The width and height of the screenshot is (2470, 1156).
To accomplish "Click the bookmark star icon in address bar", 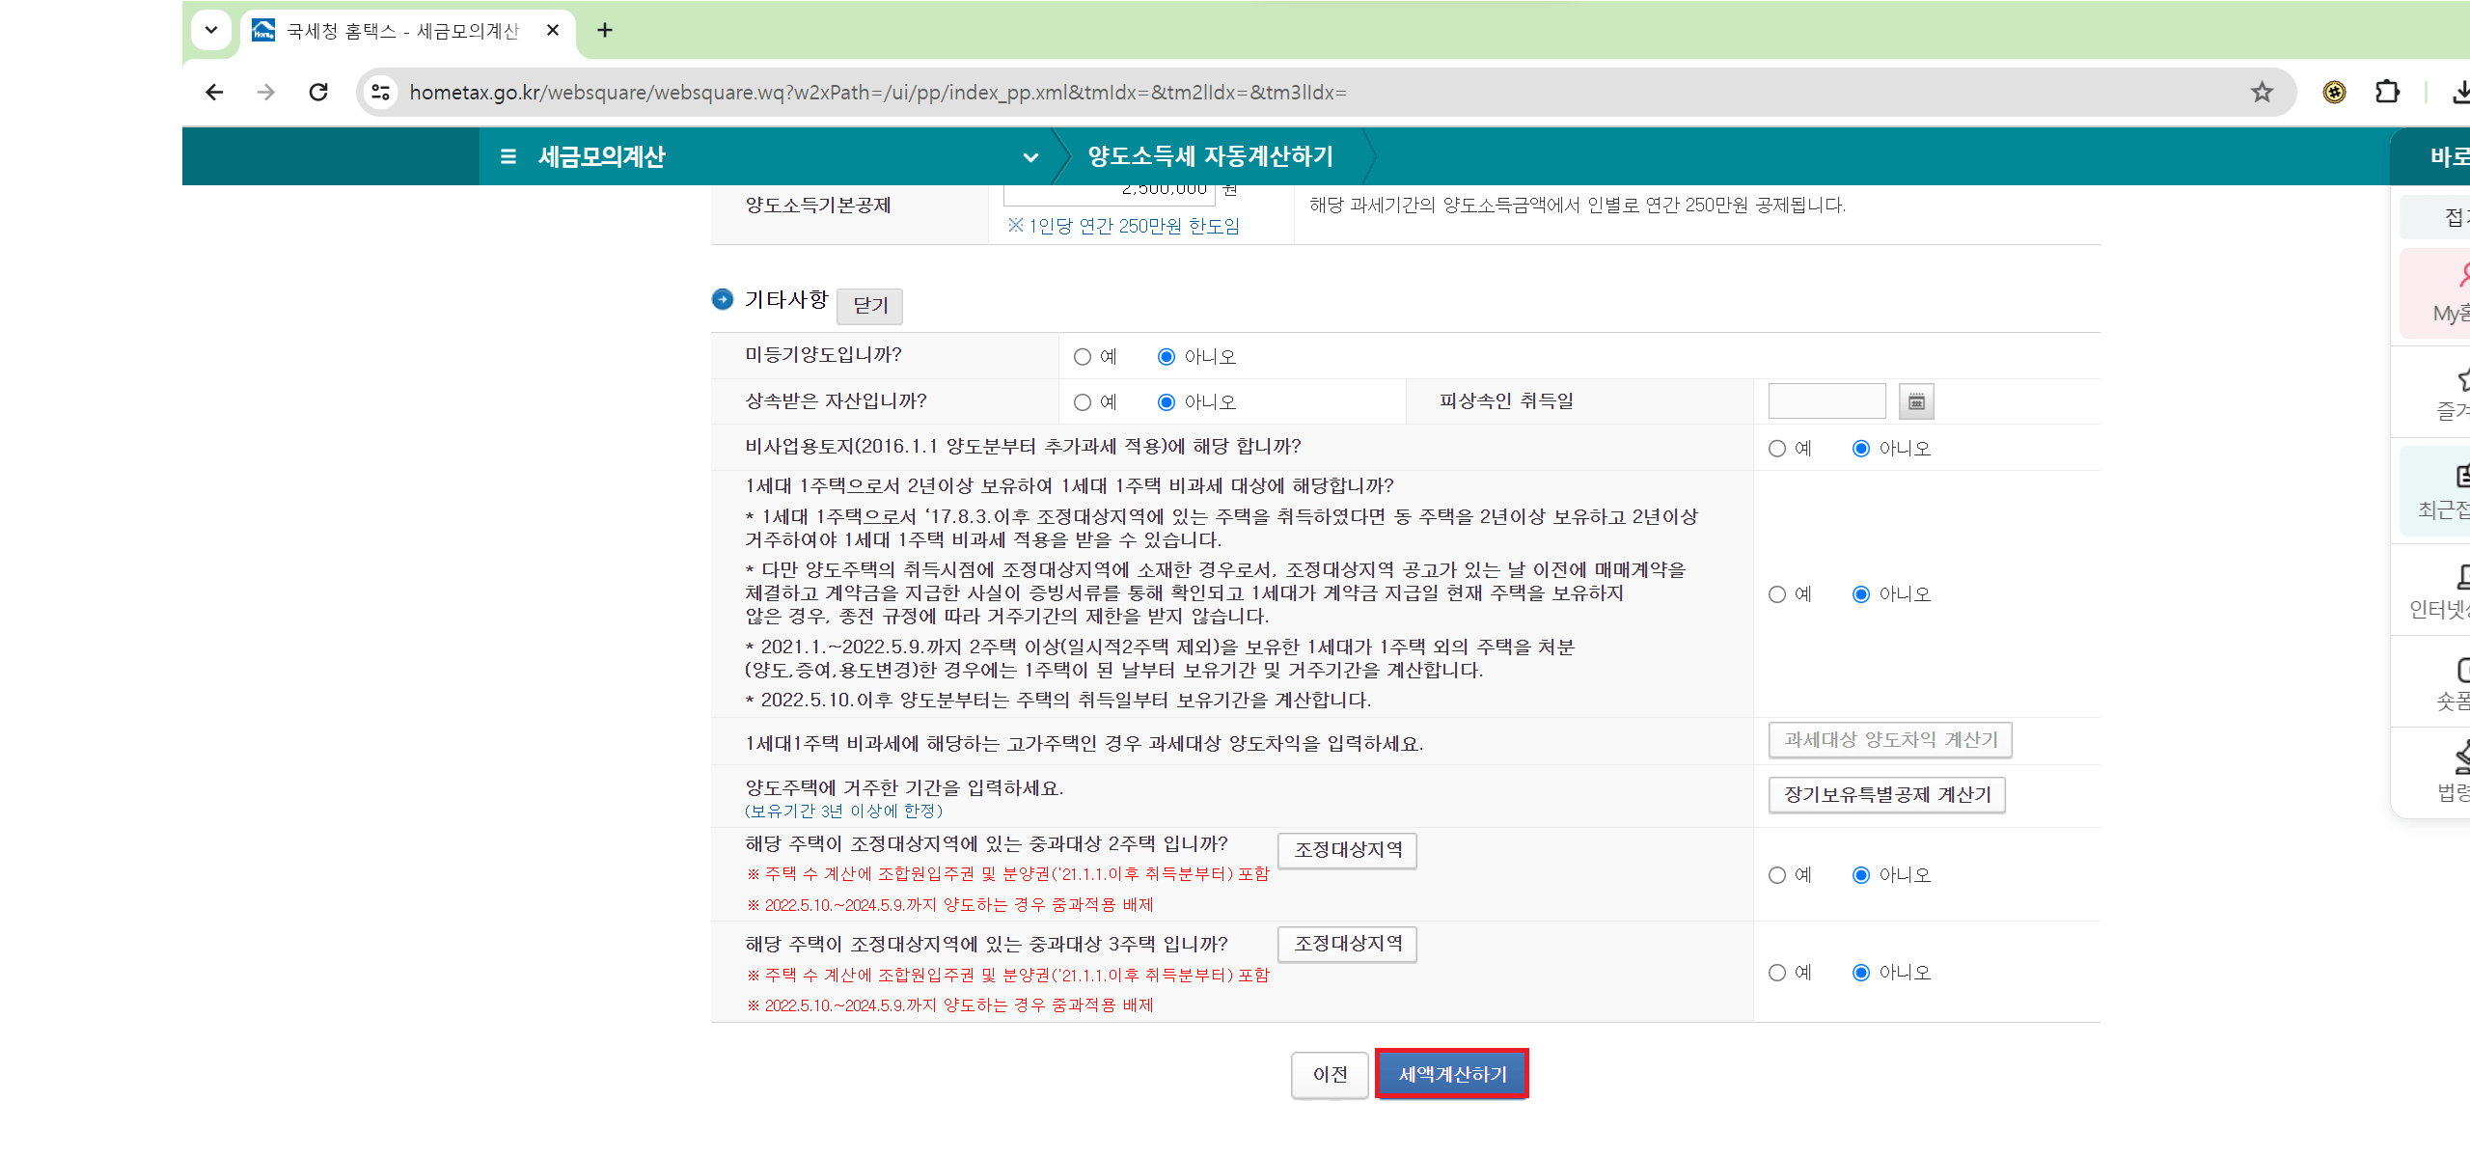I will coord(2262,93).
